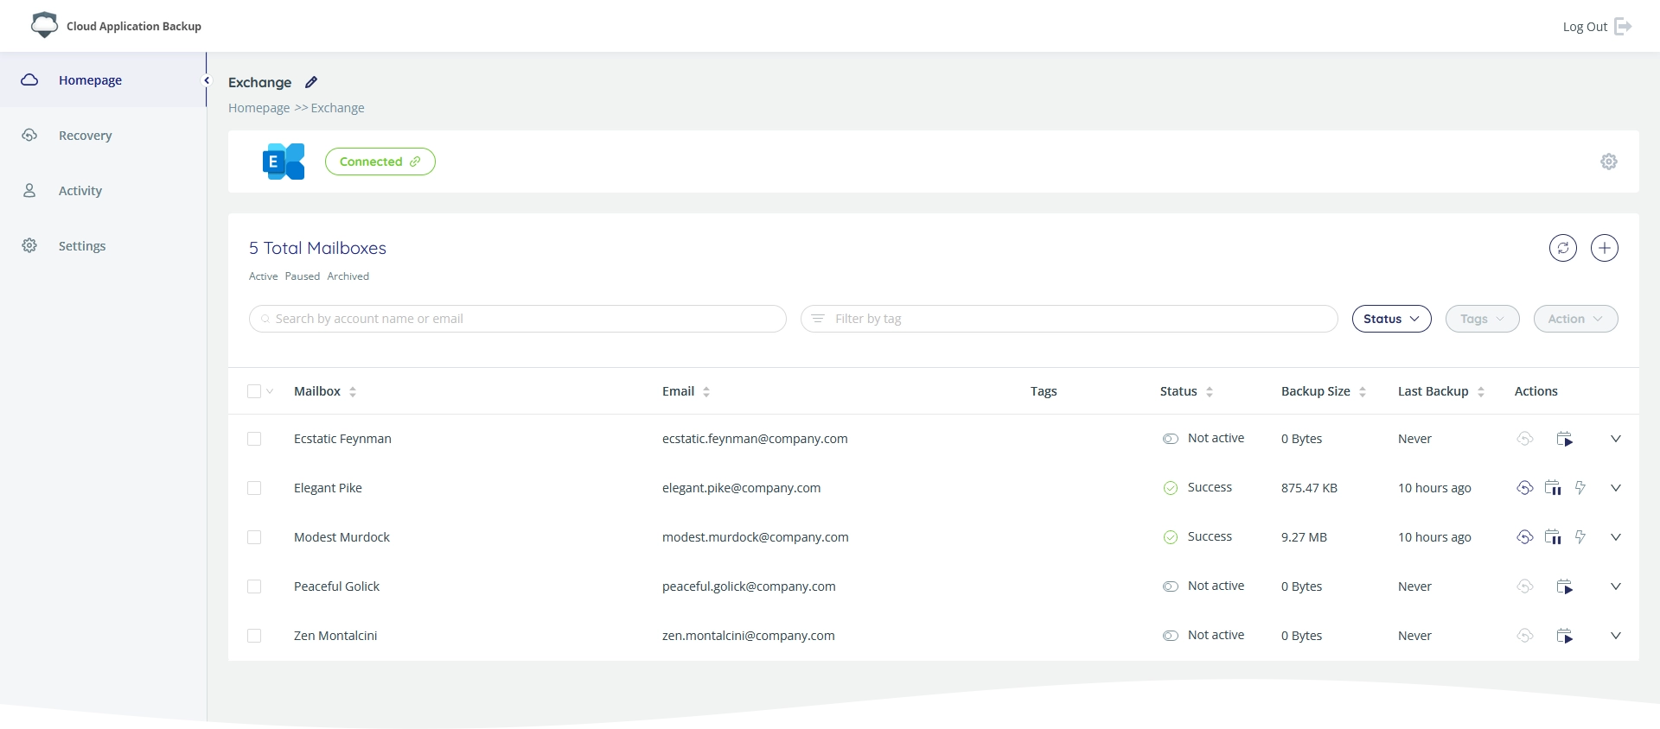The height and width of the screenshot is (729, 1660).
Task: Click lightning backup-now icon for Elegant Pike
Action: point(1580,488)
